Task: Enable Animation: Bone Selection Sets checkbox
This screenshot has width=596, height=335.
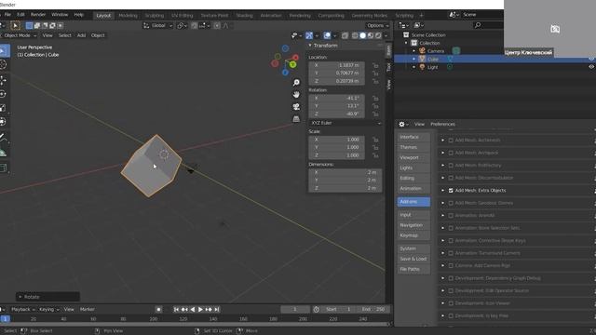Action: tap(451, 228)
